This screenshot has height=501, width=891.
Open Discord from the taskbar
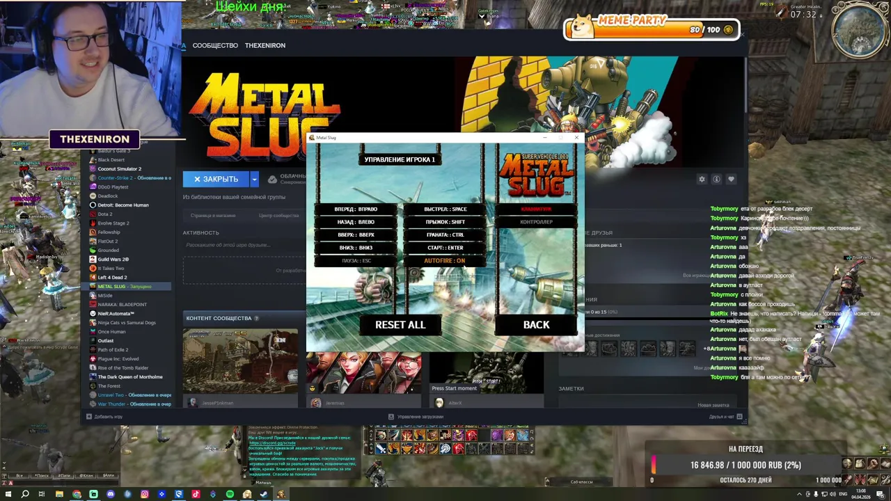pyautogui.click(x=111, y=494)
